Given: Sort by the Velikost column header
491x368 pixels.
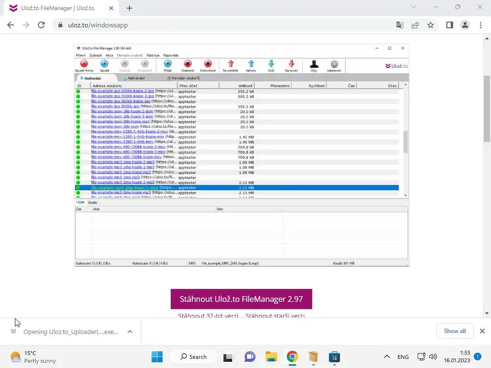Looking at the screenshot, I should (x=237, y=85).
